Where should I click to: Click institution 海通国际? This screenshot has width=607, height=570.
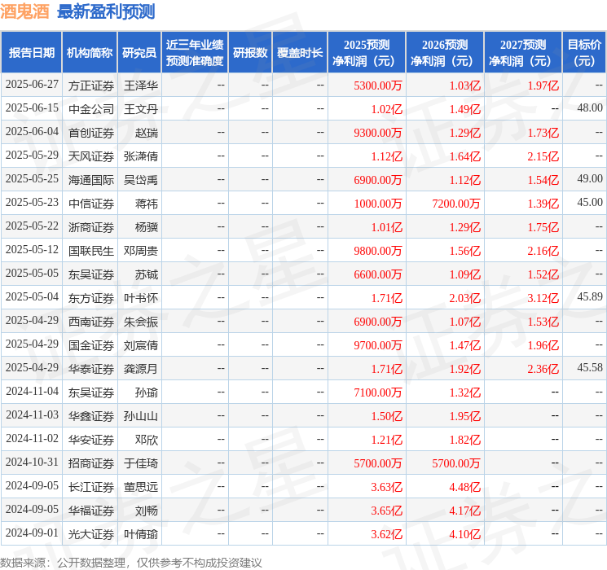click(91, 180)
